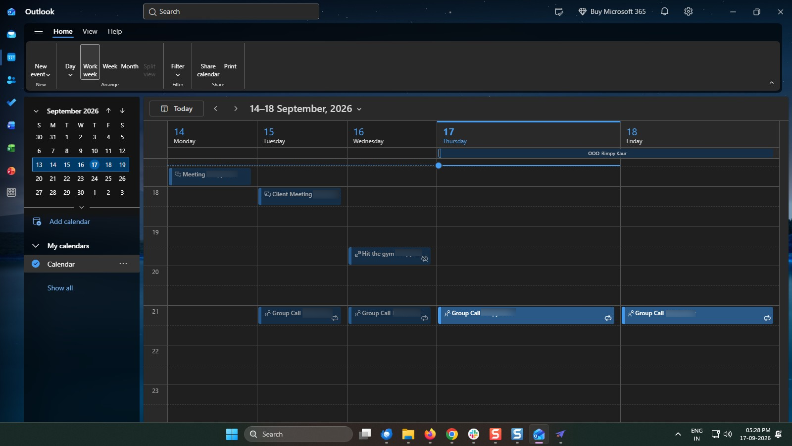Open Tuesday's Group Call event
Viewport: 792px width, 446px height.
tap(300, 315)
